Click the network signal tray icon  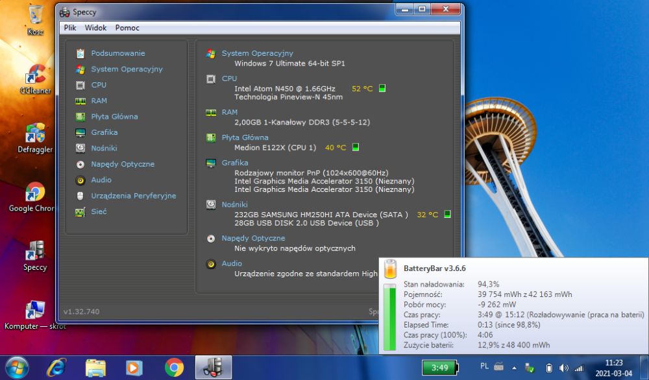[x=579, y=368]
